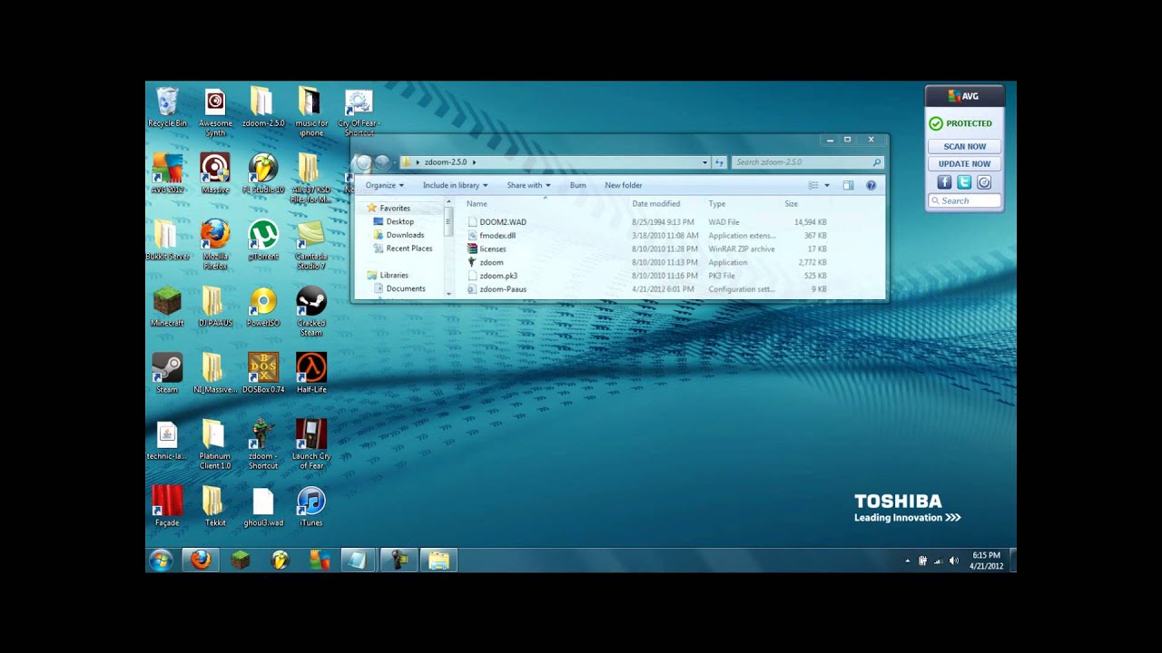Select the Camtasia Studio 7 shortcut
The image size is (1162, 653).
click(311, 245)
